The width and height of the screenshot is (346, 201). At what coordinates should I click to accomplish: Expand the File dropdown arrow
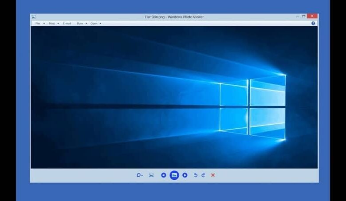[44, 24]
